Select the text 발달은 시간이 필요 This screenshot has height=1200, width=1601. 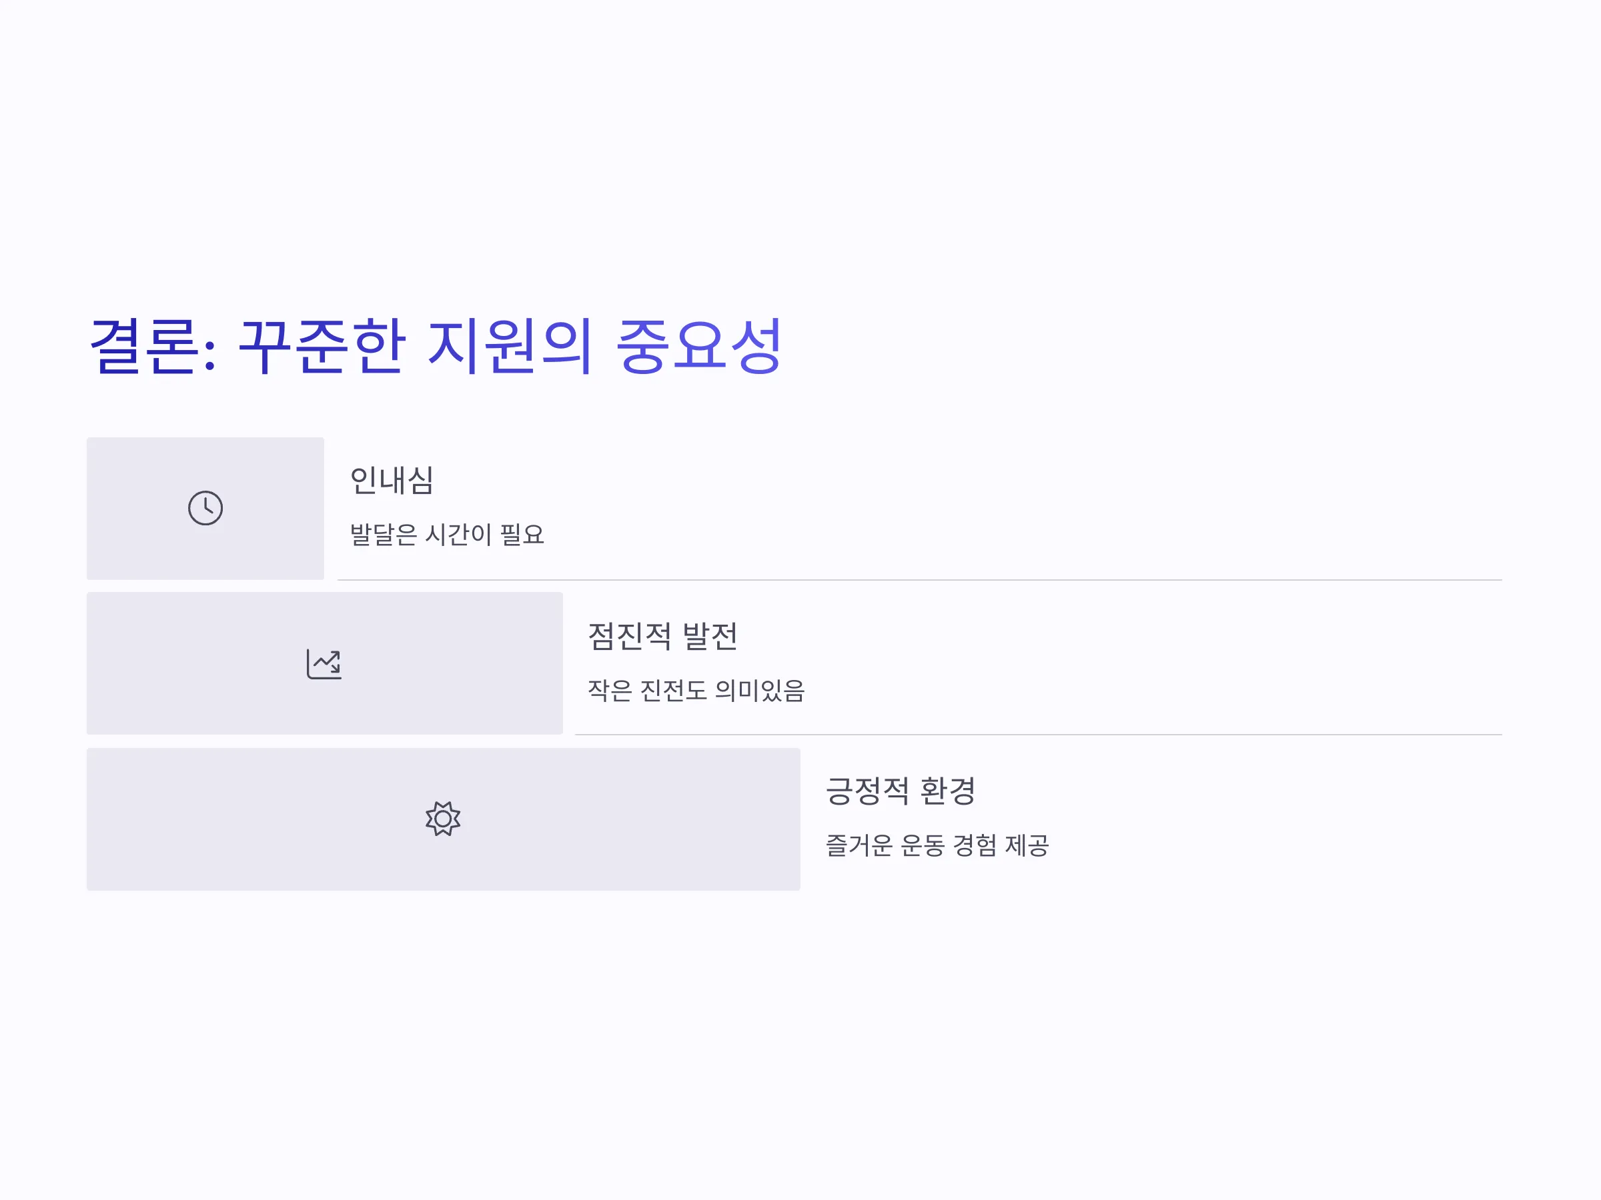(446, 535)
